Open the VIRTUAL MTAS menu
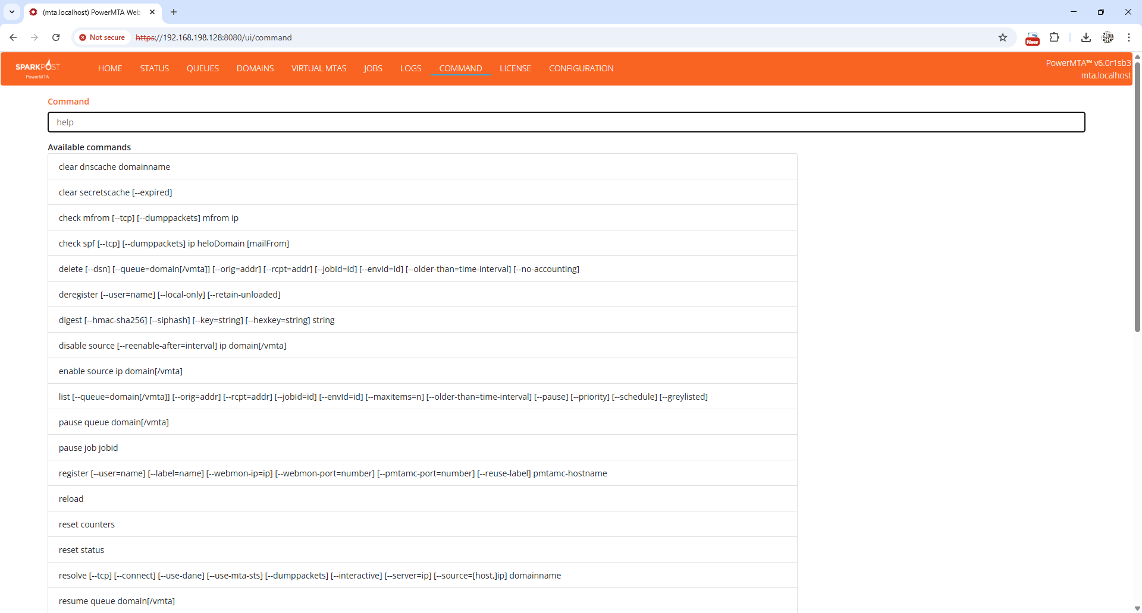Image resolution: width=1142 pixels, height=613 pixels. pyautogui.click(x=319, y=68)
